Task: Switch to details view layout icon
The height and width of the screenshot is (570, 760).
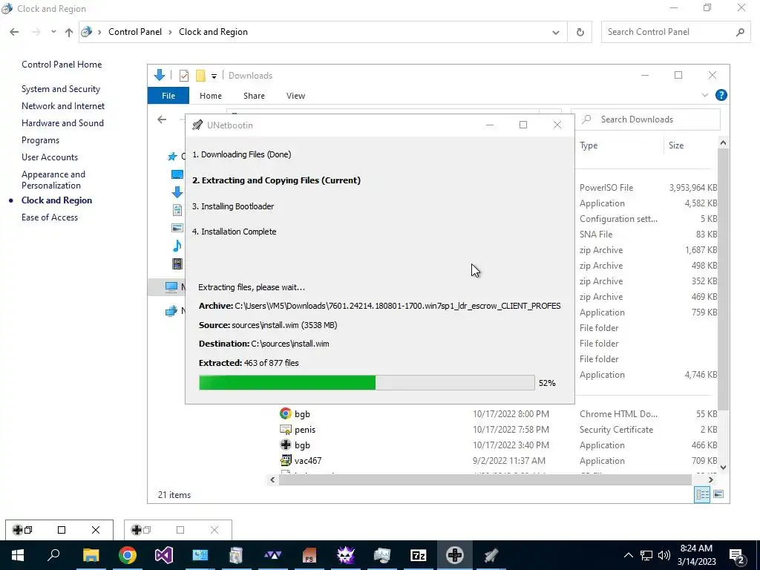Action: coord(702,494)
